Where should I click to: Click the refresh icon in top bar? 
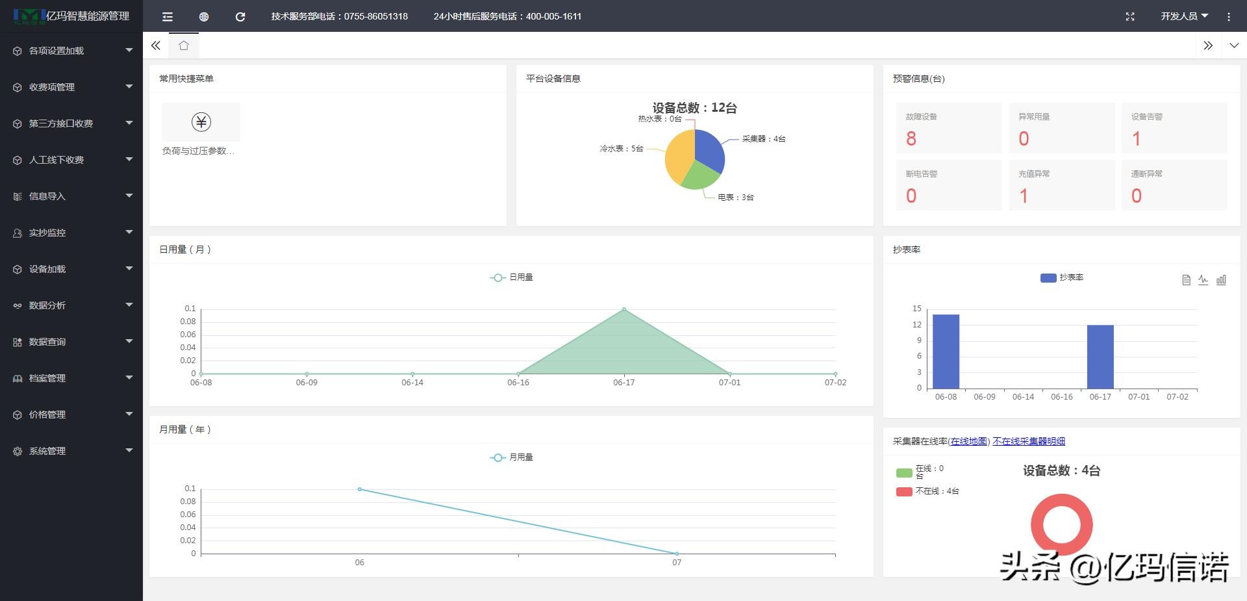[x=240, y=17]
